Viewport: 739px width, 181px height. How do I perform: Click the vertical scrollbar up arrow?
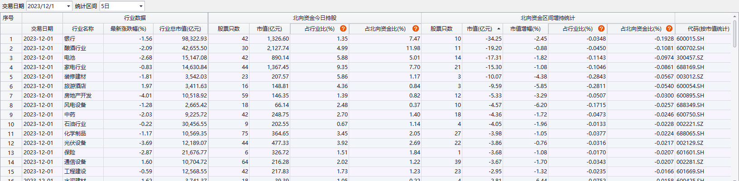pyautogui.click(x=734, y=17)
